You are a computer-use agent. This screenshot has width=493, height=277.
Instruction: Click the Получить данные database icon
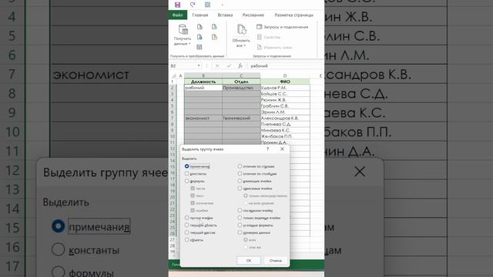coord(183,29)
